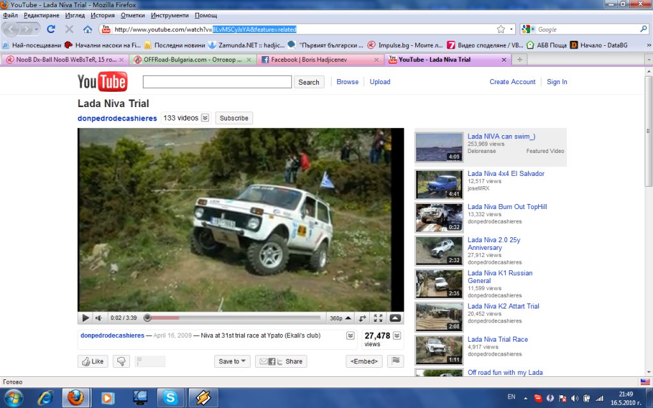Expand the view count statistics arrow
Viewport: 653px width, 408px height.
pos(397,335)
